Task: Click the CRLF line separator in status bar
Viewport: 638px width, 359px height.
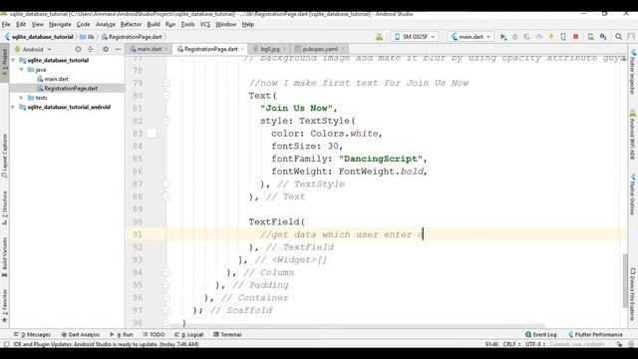Action: click(x=511, y=344)
